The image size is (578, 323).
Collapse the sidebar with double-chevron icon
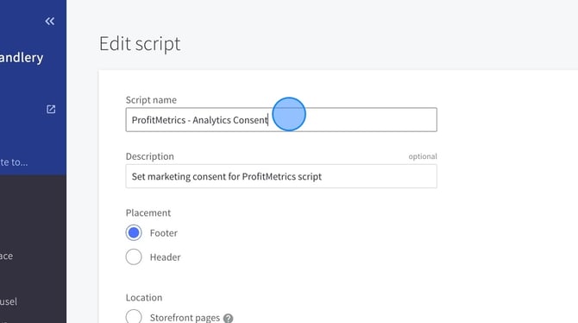click(x=50, y=22)
